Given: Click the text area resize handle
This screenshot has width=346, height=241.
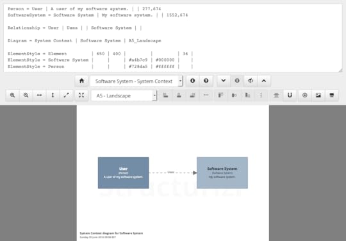Looking at the screenshot, I should (340, 70).
